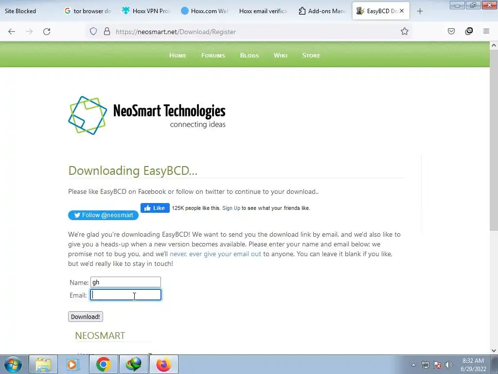Click the Name input field
Screen dimensions: 498x374
click(125, 282)
